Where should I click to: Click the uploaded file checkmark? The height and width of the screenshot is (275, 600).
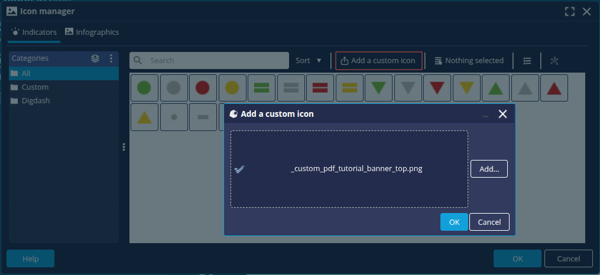(239, 169)
